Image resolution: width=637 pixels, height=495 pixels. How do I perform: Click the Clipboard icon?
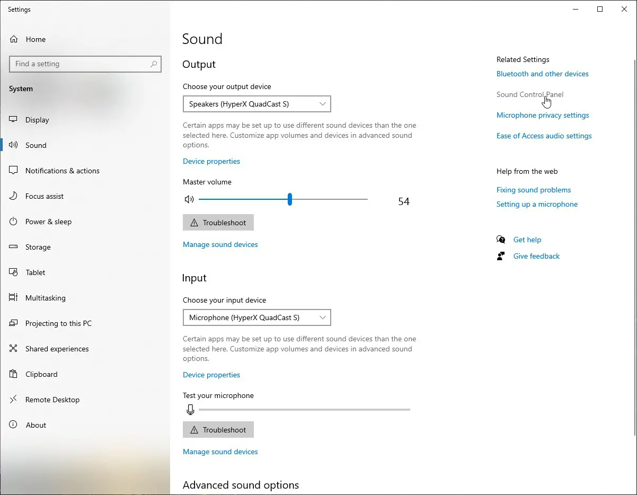(x=14, y=374)
